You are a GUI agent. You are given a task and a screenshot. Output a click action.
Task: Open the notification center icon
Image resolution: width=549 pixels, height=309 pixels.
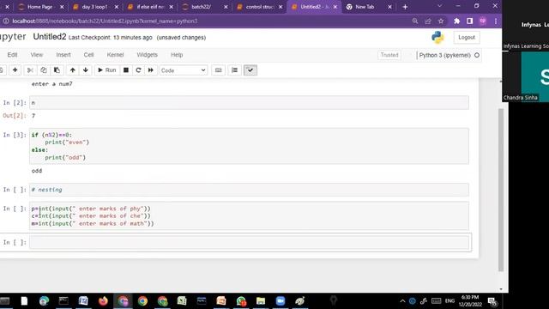492,301
